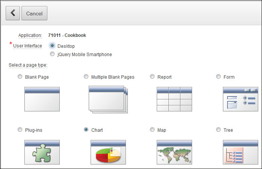
Task: Click the Report grid table icon
Action: tap(174, 99)
